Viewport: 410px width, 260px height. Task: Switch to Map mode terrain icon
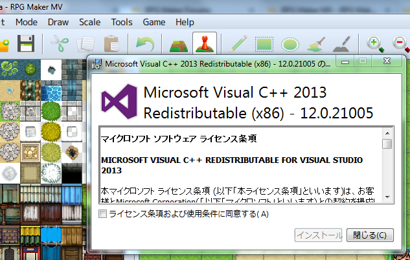[179, 46]
